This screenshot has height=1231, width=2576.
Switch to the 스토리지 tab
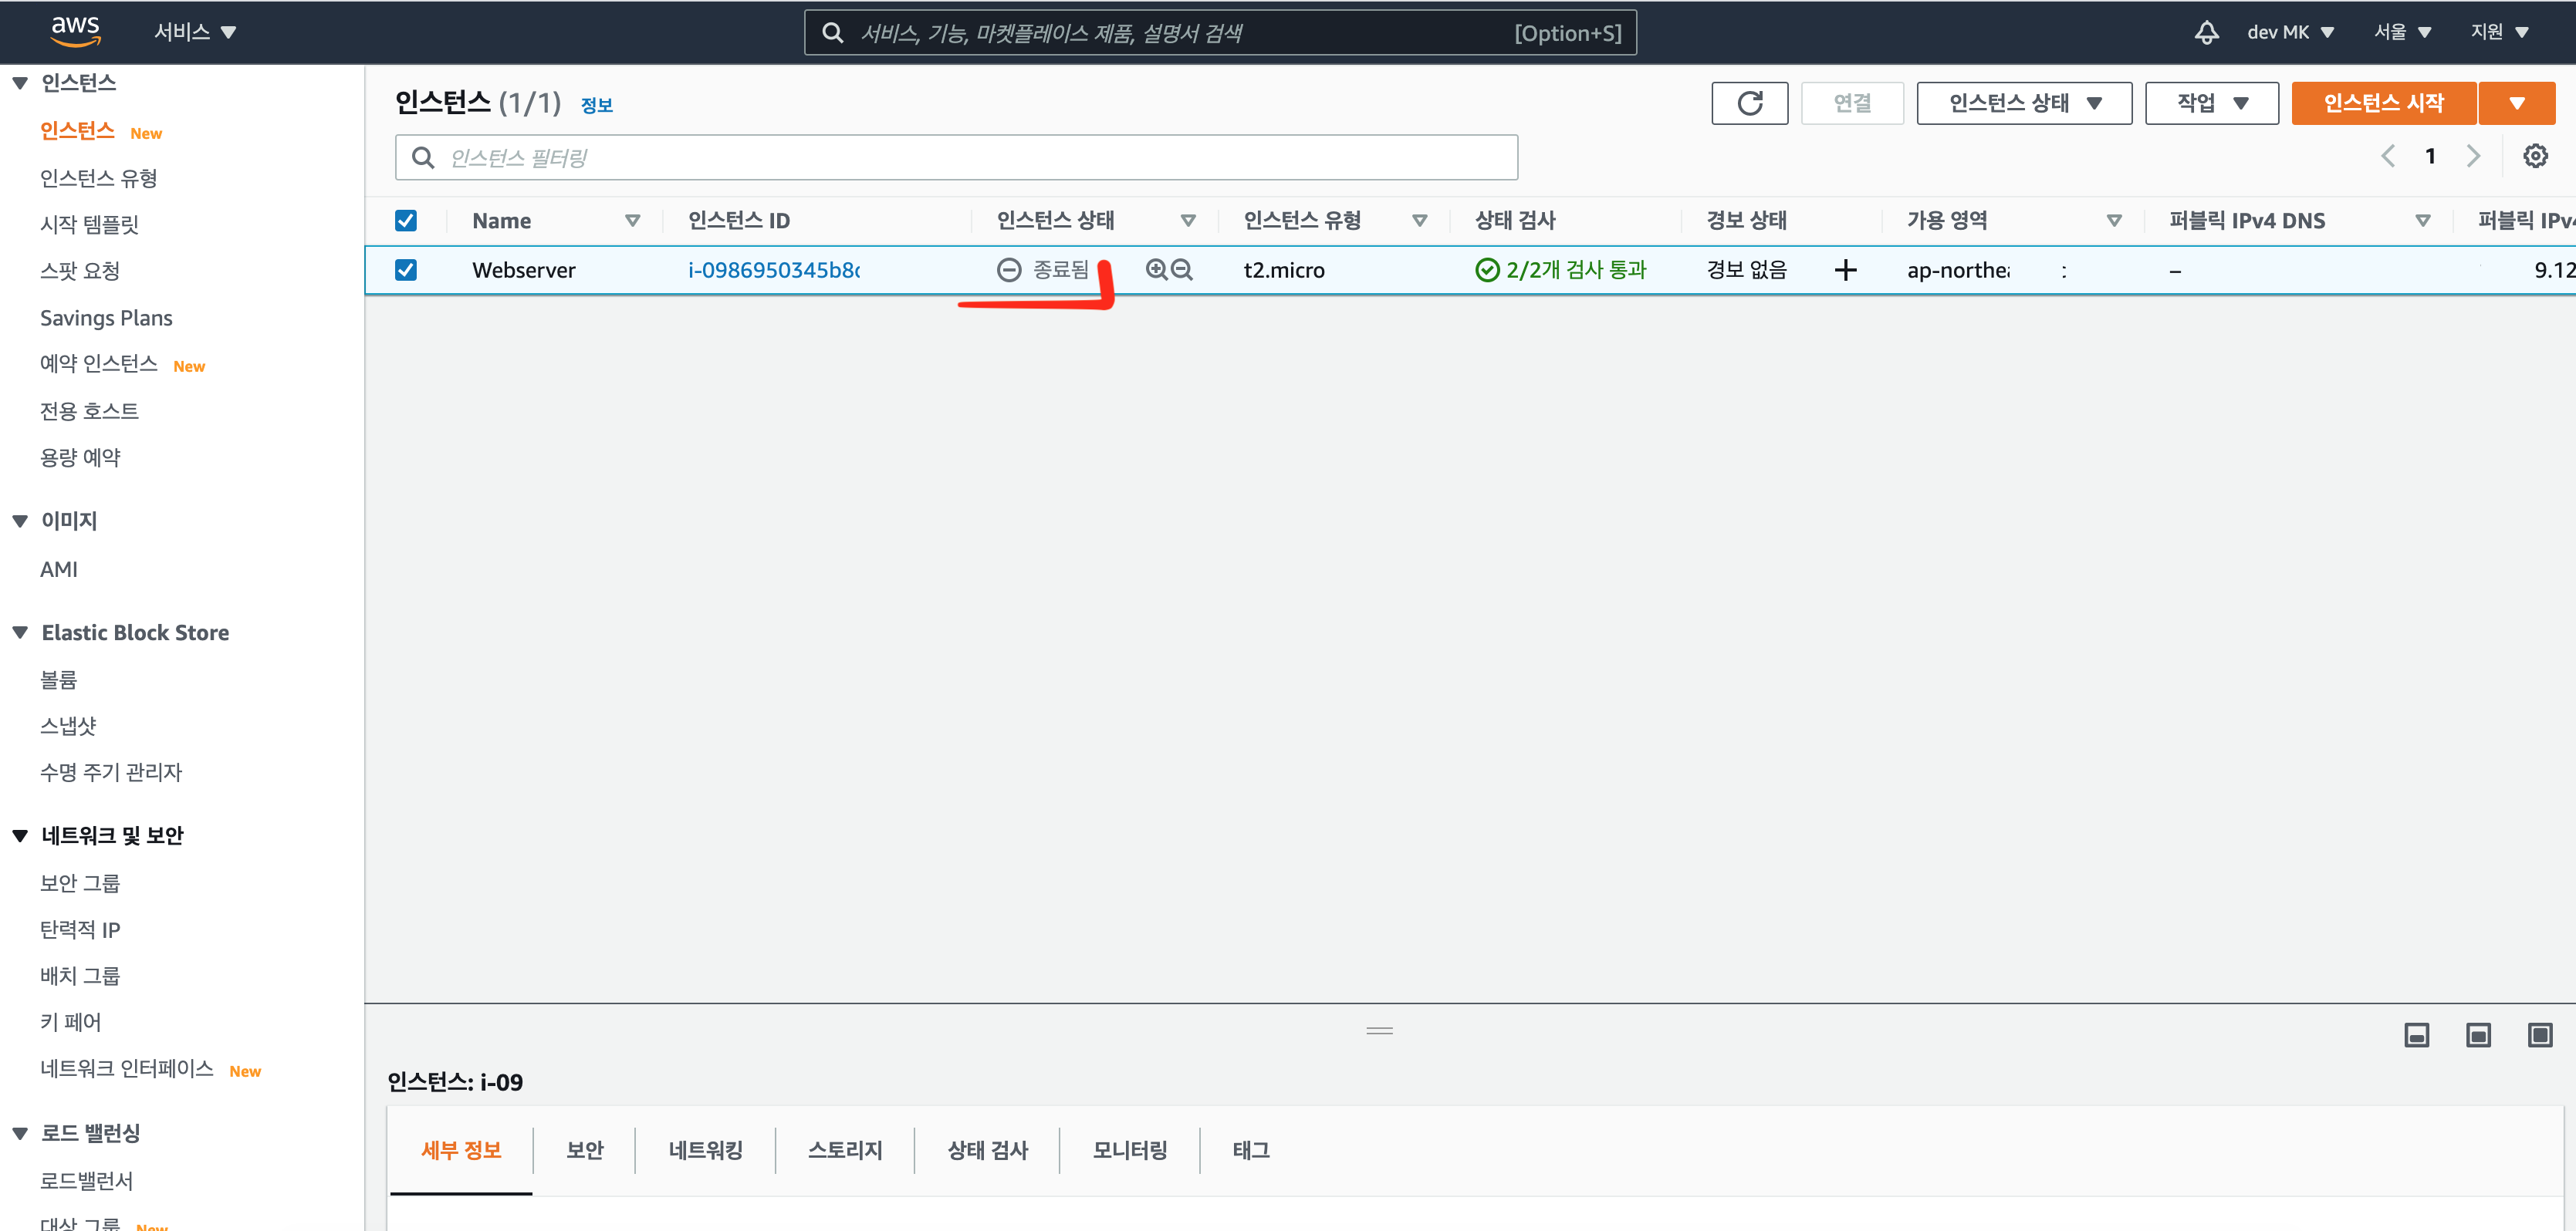[x=845, y=1150]
